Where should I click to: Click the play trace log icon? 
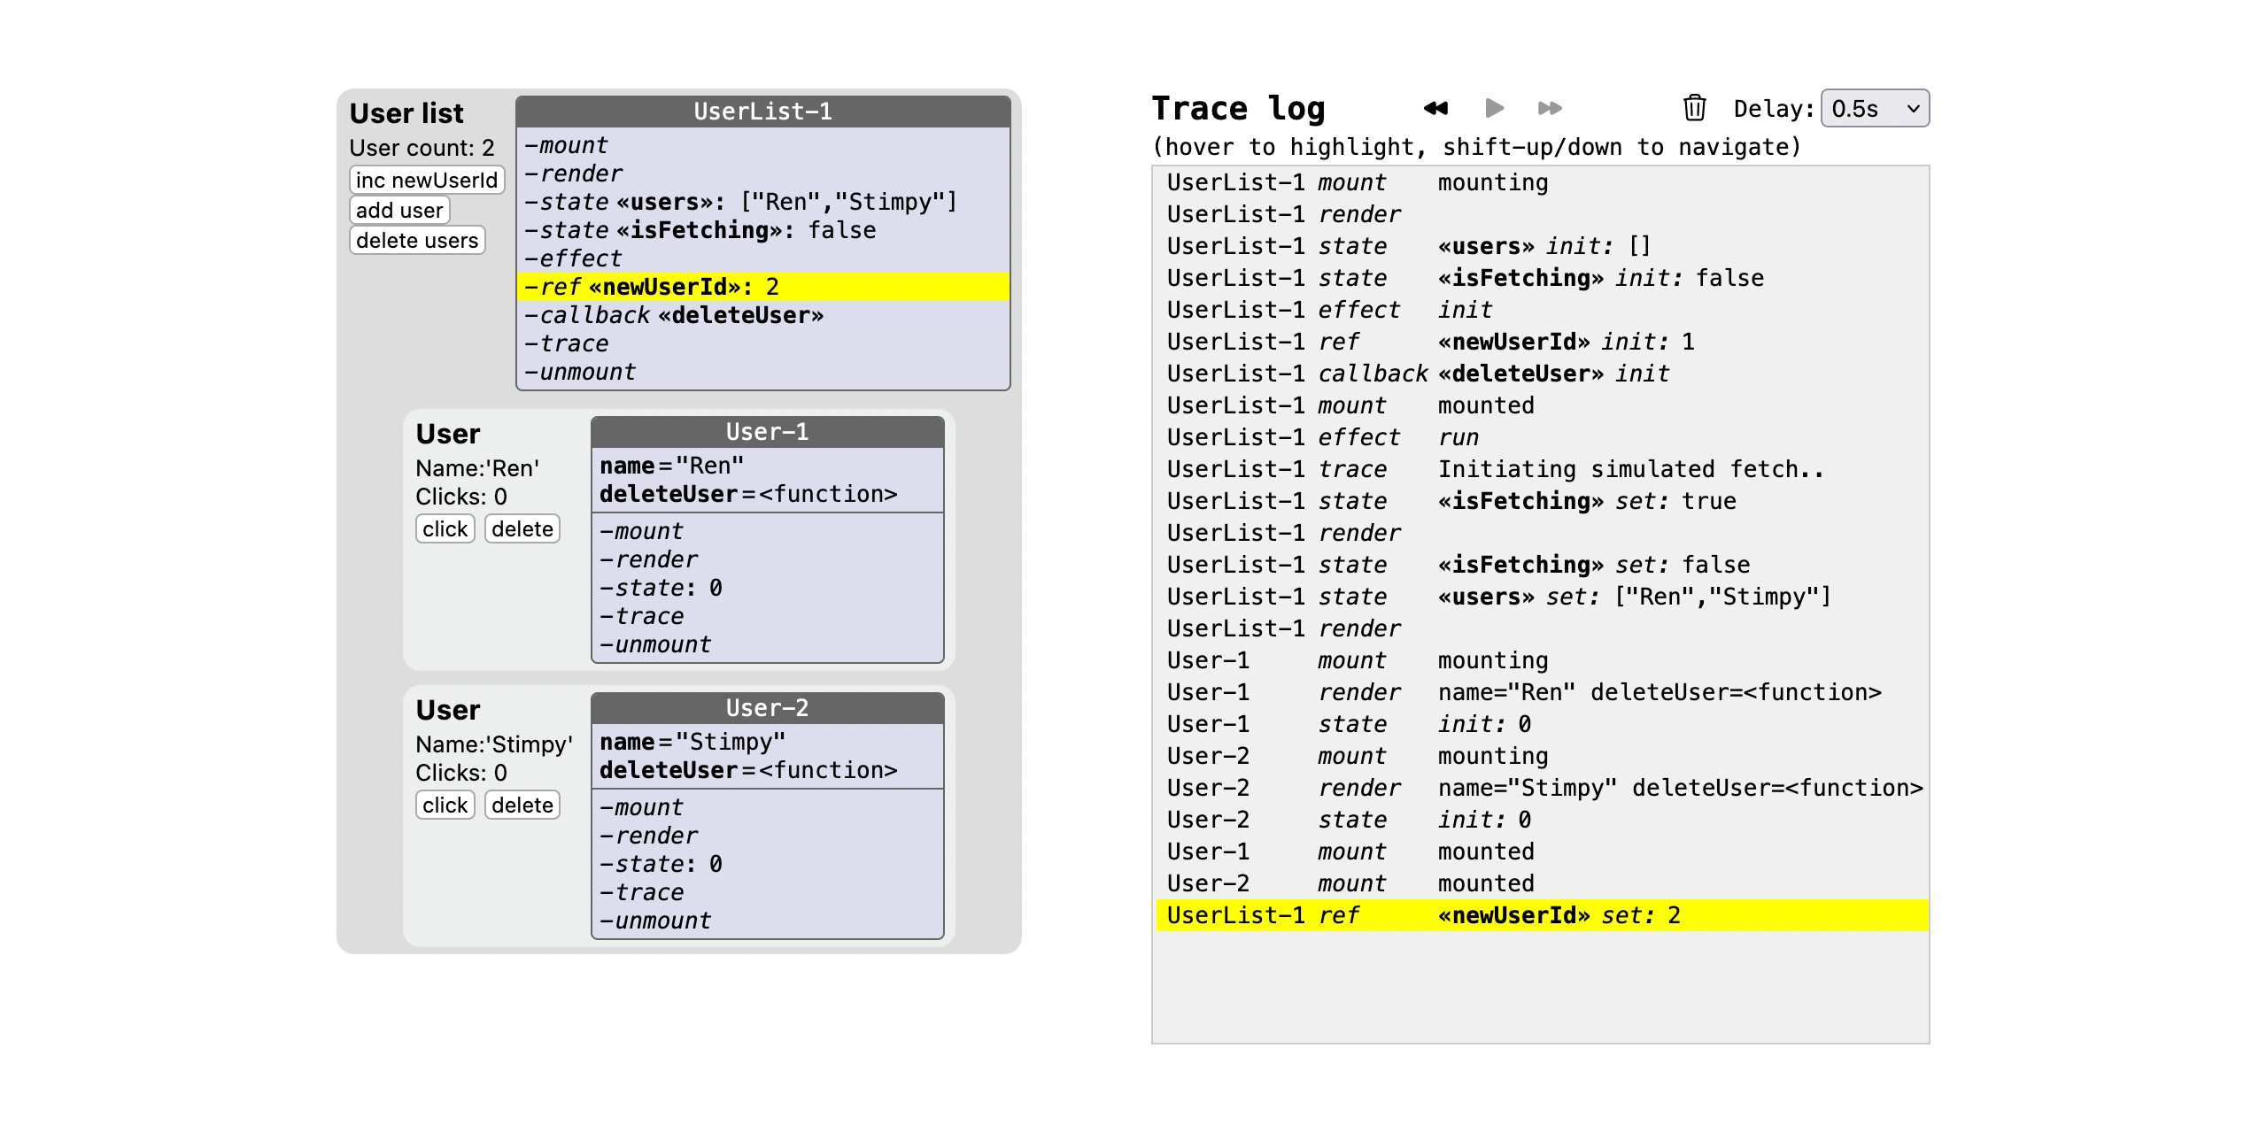click(x=1494, y=109)
